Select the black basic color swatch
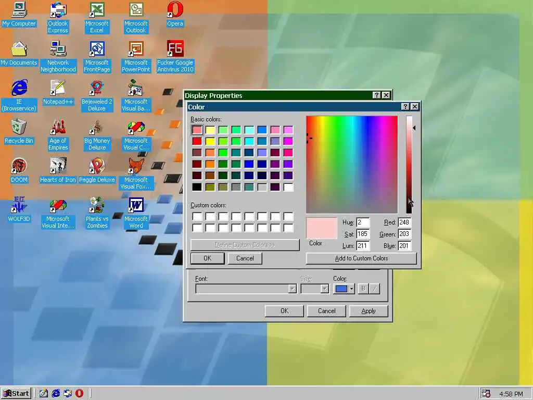 pyautogui.click(x=197, y=187)
